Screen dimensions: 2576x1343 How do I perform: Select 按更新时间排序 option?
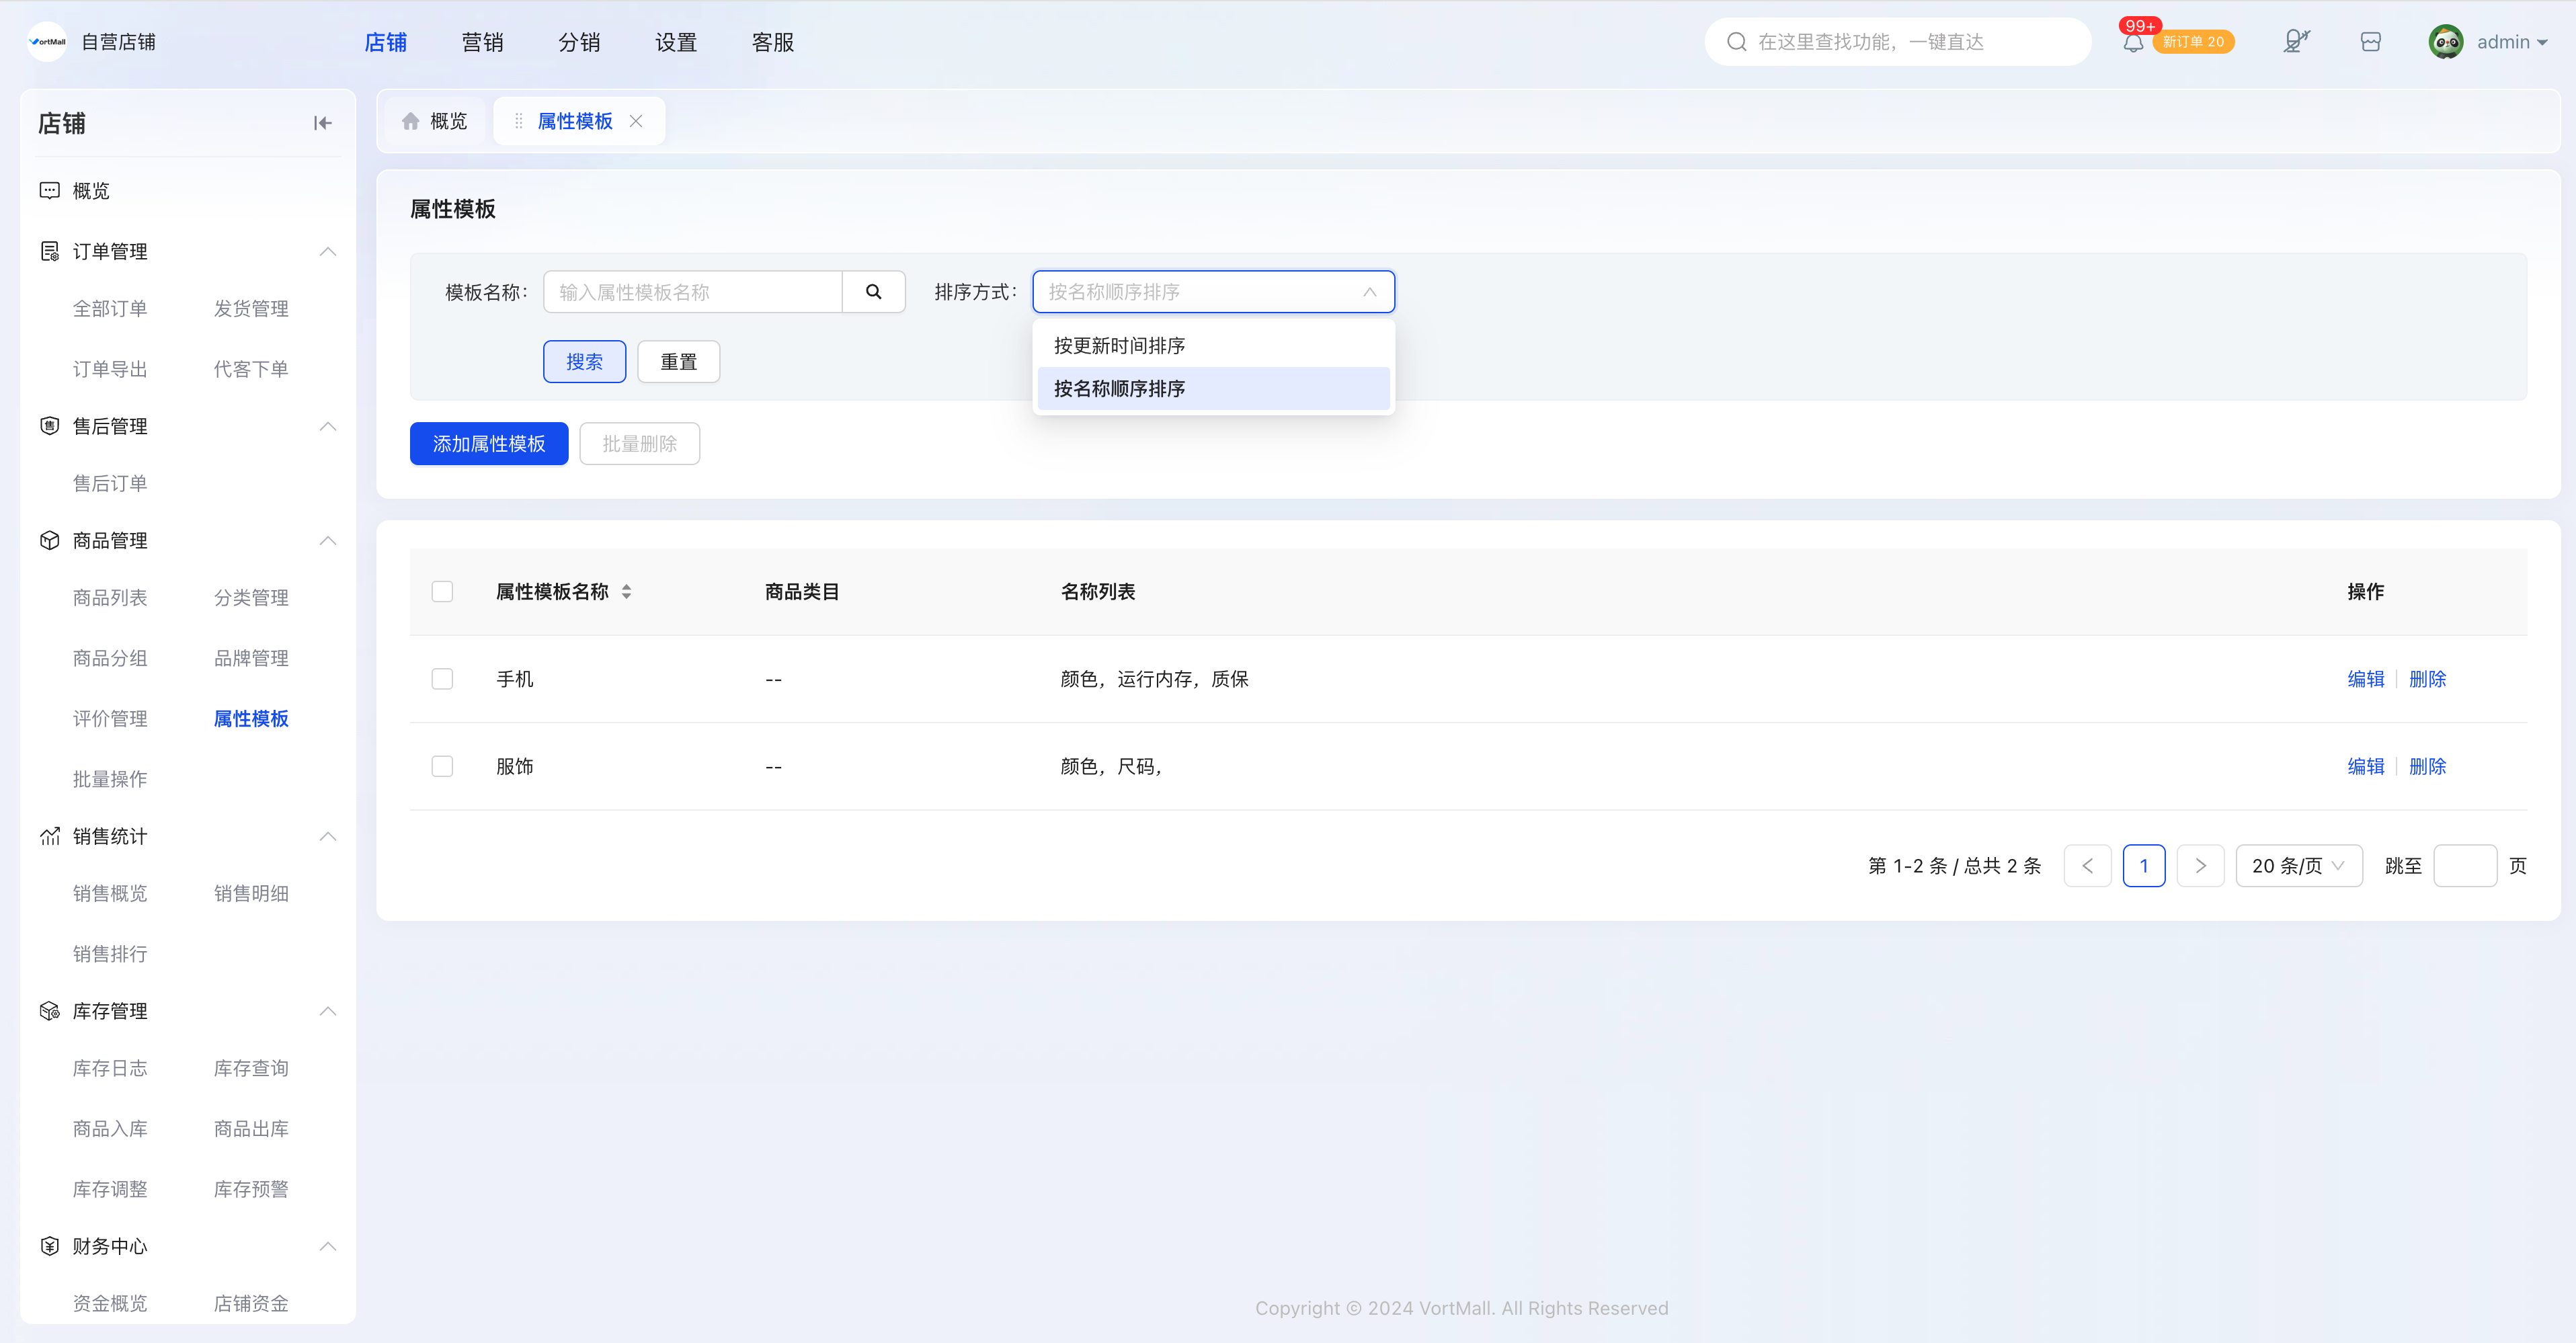coord(1213,346)
